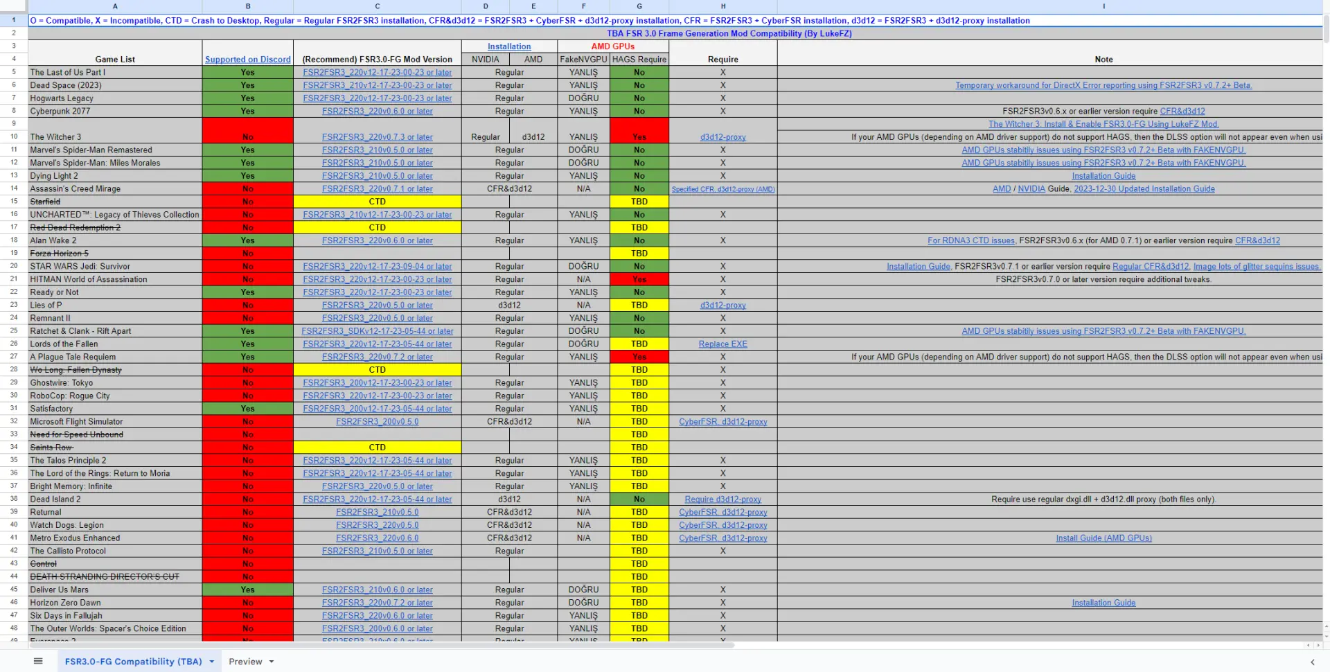Viewport: 1330px width, 672px height.
Task: Open FSR2FSR3_220v0.6.0 link for Metro Exodus Enhanced
Action: [377, 538]
